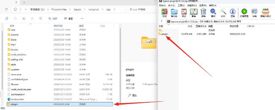Open WinRAR 收藏夹(O) menu
The width and height of the screenshot is (275, 110).
(192, 5)
